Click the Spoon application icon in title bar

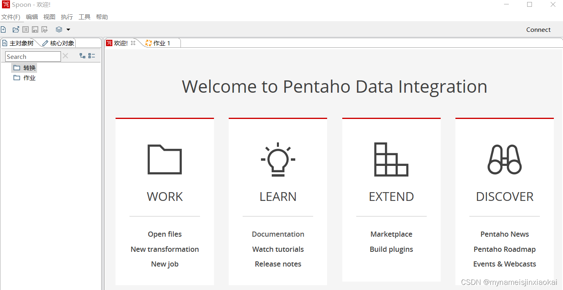click(x=6, y=4)
